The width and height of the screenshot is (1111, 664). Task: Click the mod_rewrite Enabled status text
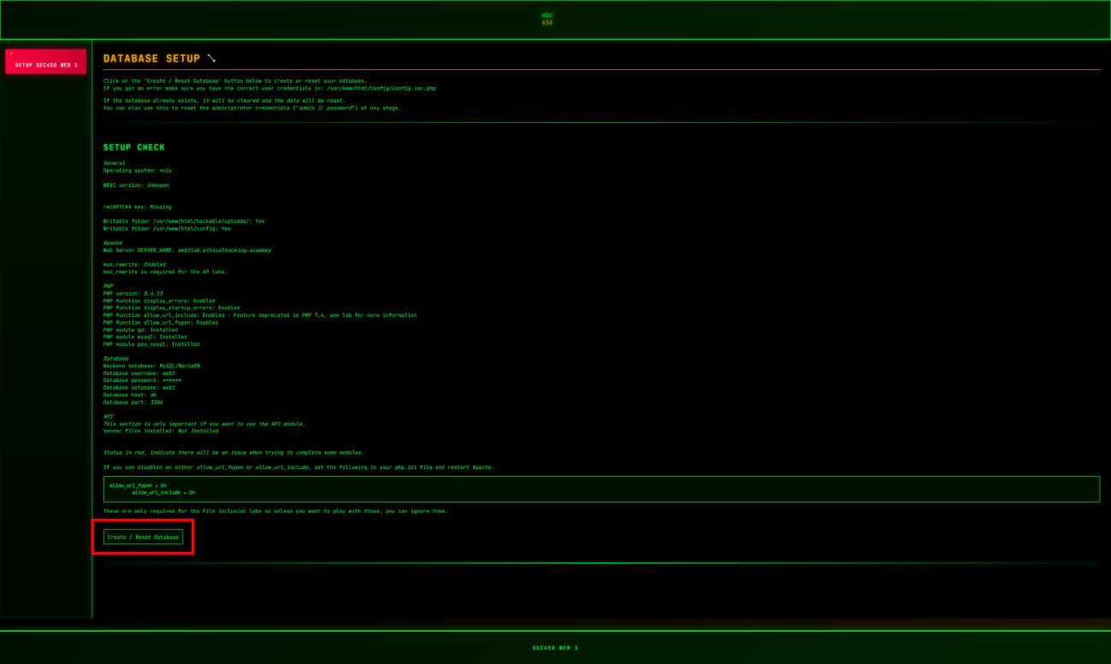pos(137,264)
